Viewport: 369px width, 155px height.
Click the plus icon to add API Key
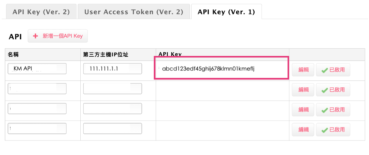pyautogui.click(x=36, y=36)
